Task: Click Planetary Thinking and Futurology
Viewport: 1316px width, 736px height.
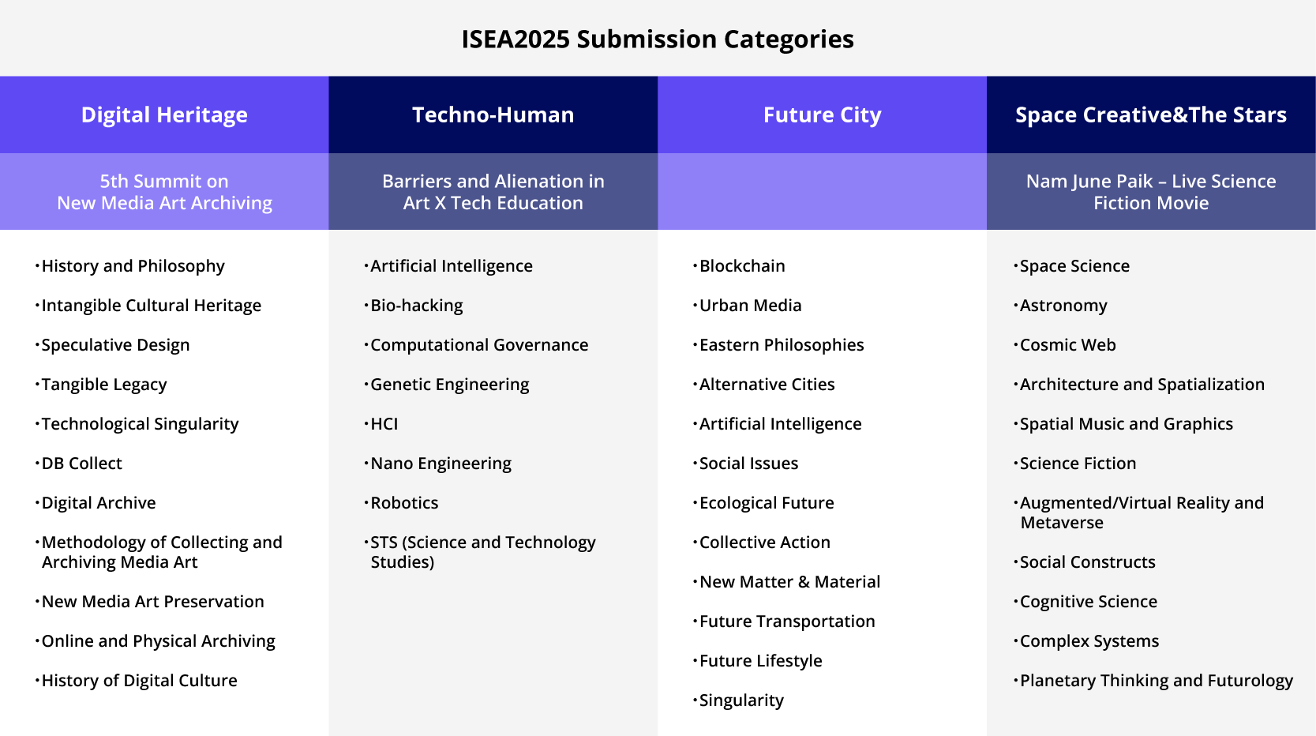Action: click(x=1156, y=681)
